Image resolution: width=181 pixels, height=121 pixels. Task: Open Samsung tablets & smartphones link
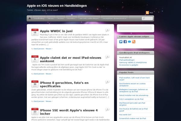133,63
